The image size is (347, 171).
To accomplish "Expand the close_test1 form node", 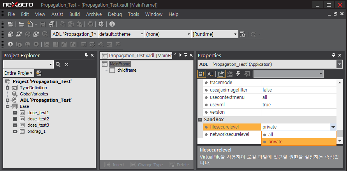I will pyautogui.click(x=15, y=113).
